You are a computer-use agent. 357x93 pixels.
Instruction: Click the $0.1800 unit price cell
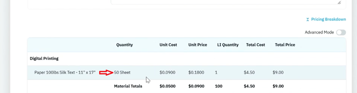pyautogui.click(x=196, y=72)
